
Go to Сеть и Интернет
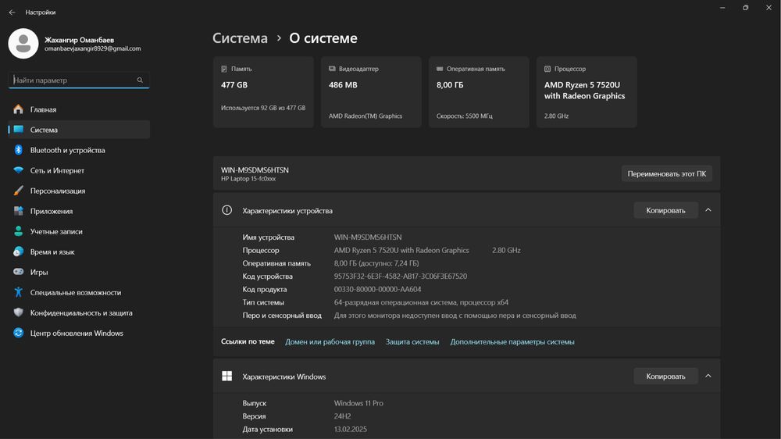79,170
